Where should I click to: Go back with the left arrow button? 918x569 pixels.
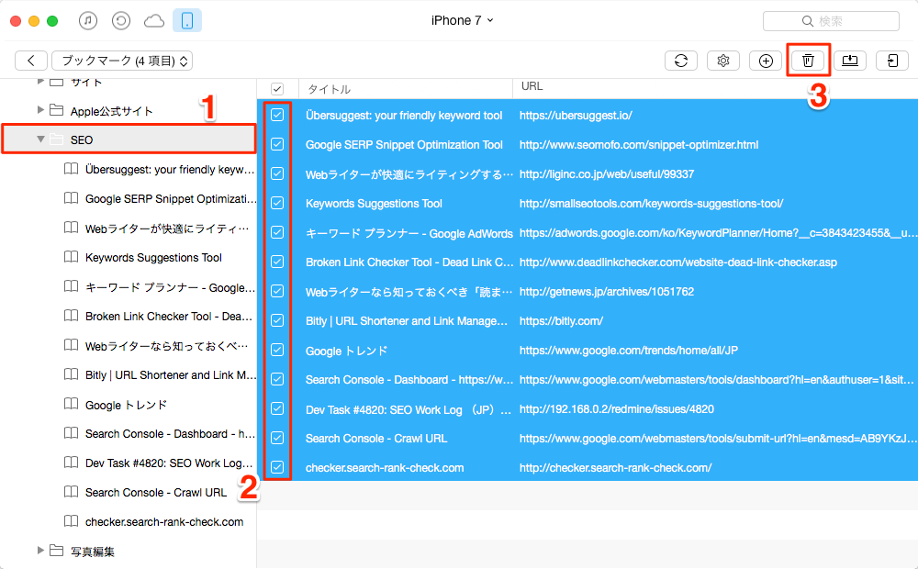pos(31,61)
